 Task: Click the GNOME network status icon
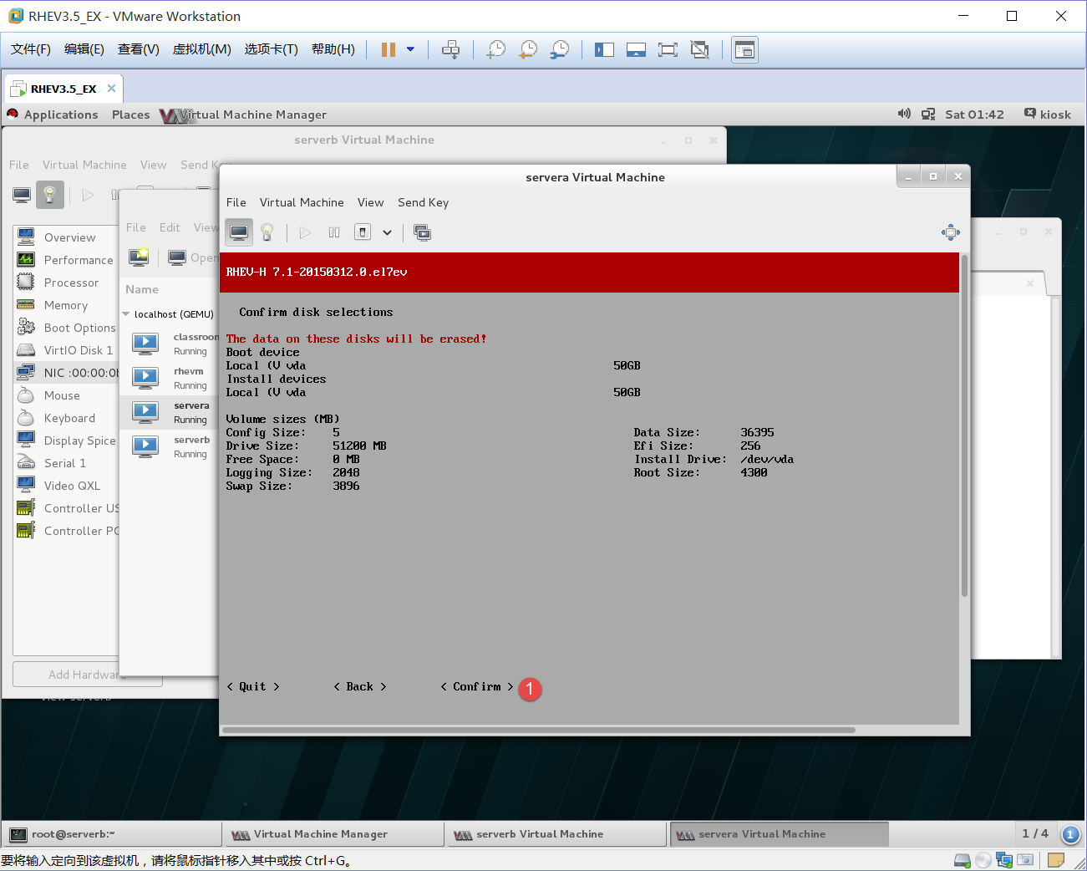[928, 115]
